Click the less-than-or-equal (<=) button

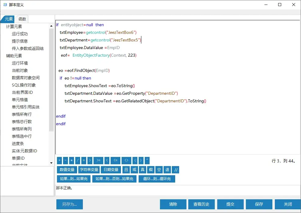pos(115,161)
